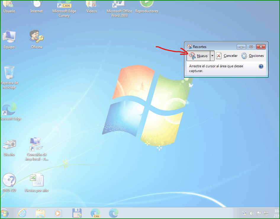
Task: Launch Internet Explorer from the taskbar
Action: [22, 213]
